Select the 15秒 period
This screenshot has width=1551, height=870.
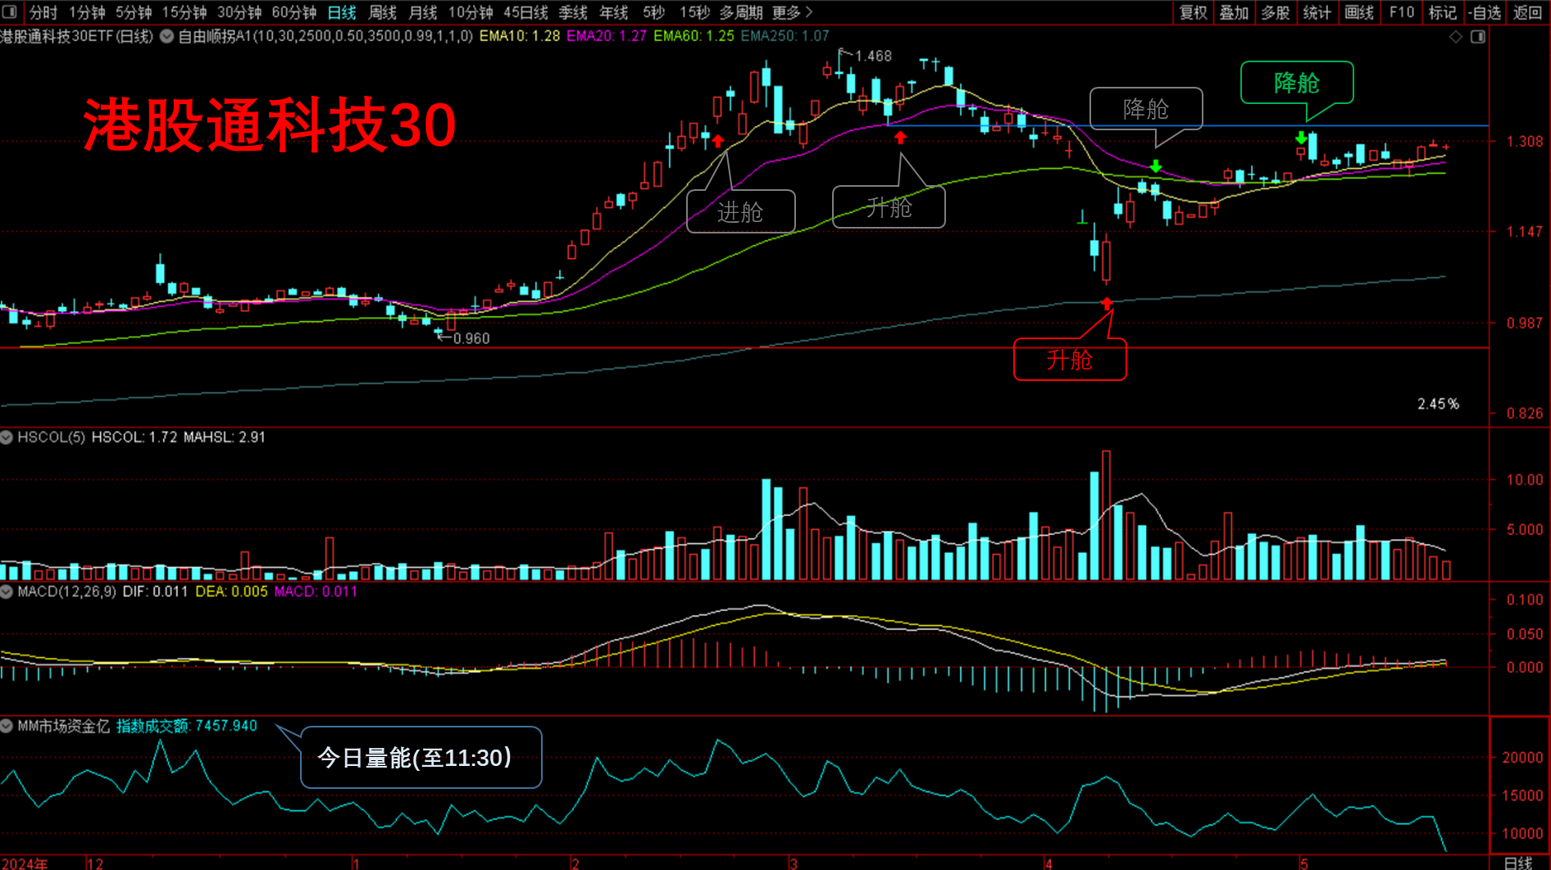694,12
